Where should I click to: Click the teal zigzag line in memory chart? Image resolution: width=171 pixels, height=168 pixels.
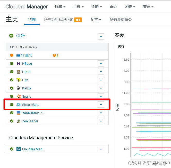click(x=152, y=155)
